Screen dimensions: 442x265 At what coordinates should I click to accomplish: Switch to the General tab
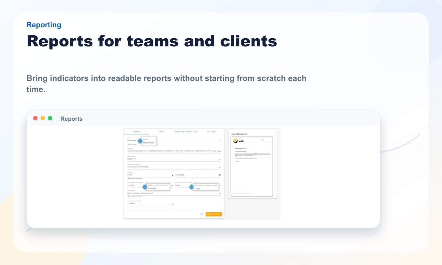tap(136, 131)
